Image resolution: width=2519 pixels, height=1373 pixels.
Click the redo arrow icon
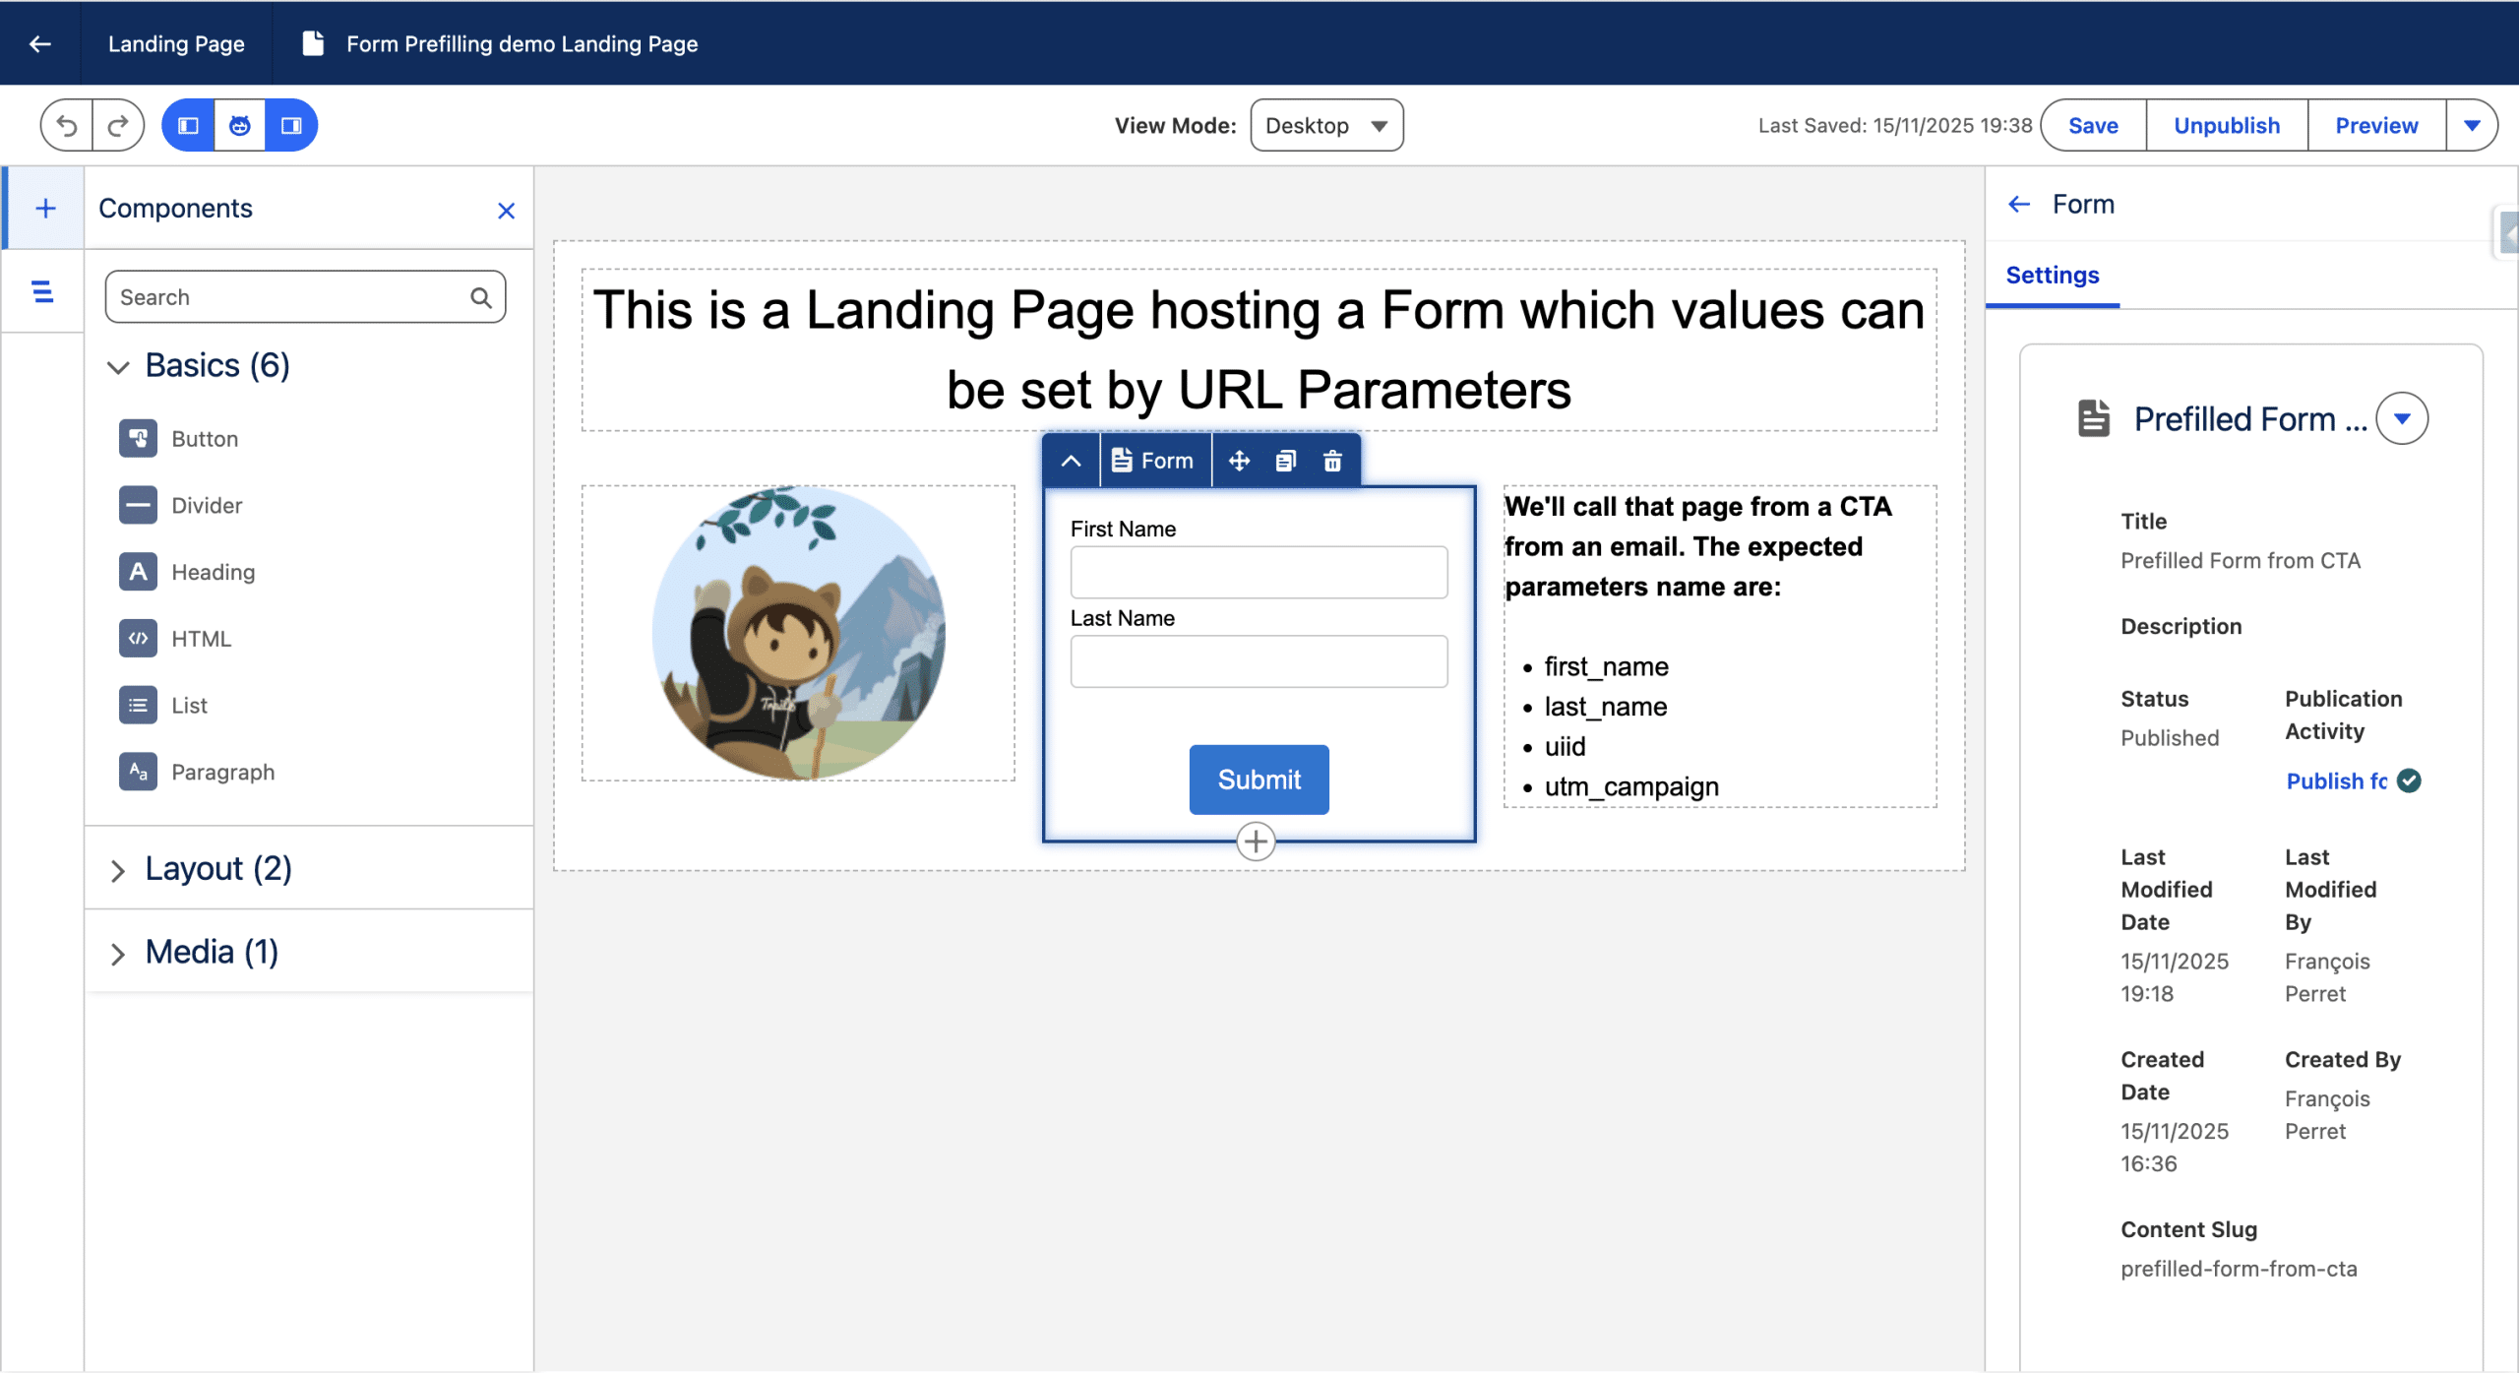(118, 125)
